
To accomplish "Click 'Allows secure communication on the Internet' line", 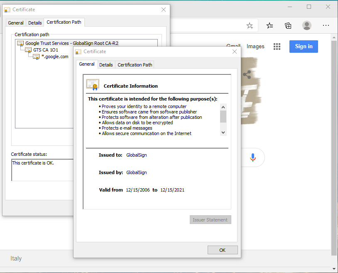I will point(146,133).
